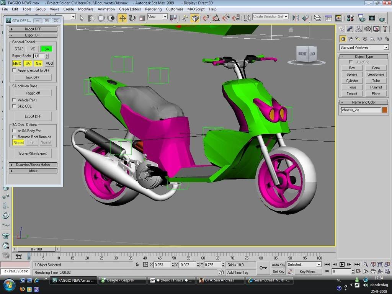Viewport: 392px width, 294px height.
Task: Jump to the animation start frame
Action: (x=327, y=265)
